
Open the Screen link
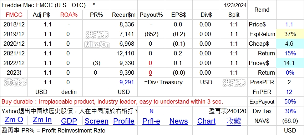pyautogui.click(x=96, y=121)
